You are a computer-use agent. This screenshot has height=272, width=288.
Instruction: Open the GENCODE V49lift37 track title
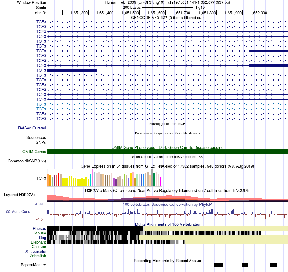click(x=167, y=18)
